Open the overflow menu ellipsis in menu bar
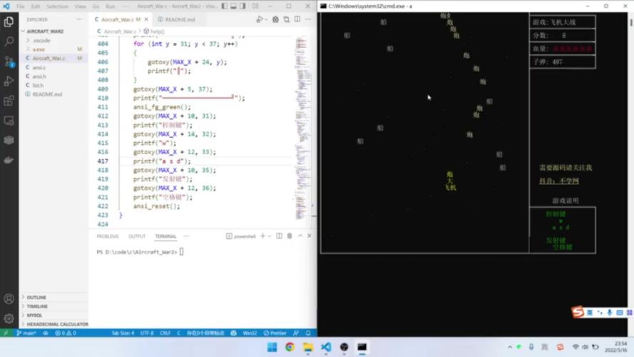The image size is (634, 357). [126, 6]
